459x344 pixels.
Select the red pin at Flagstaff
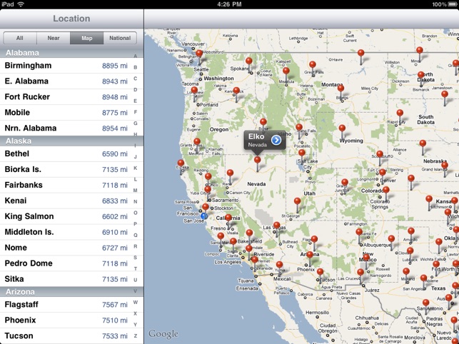314,239
